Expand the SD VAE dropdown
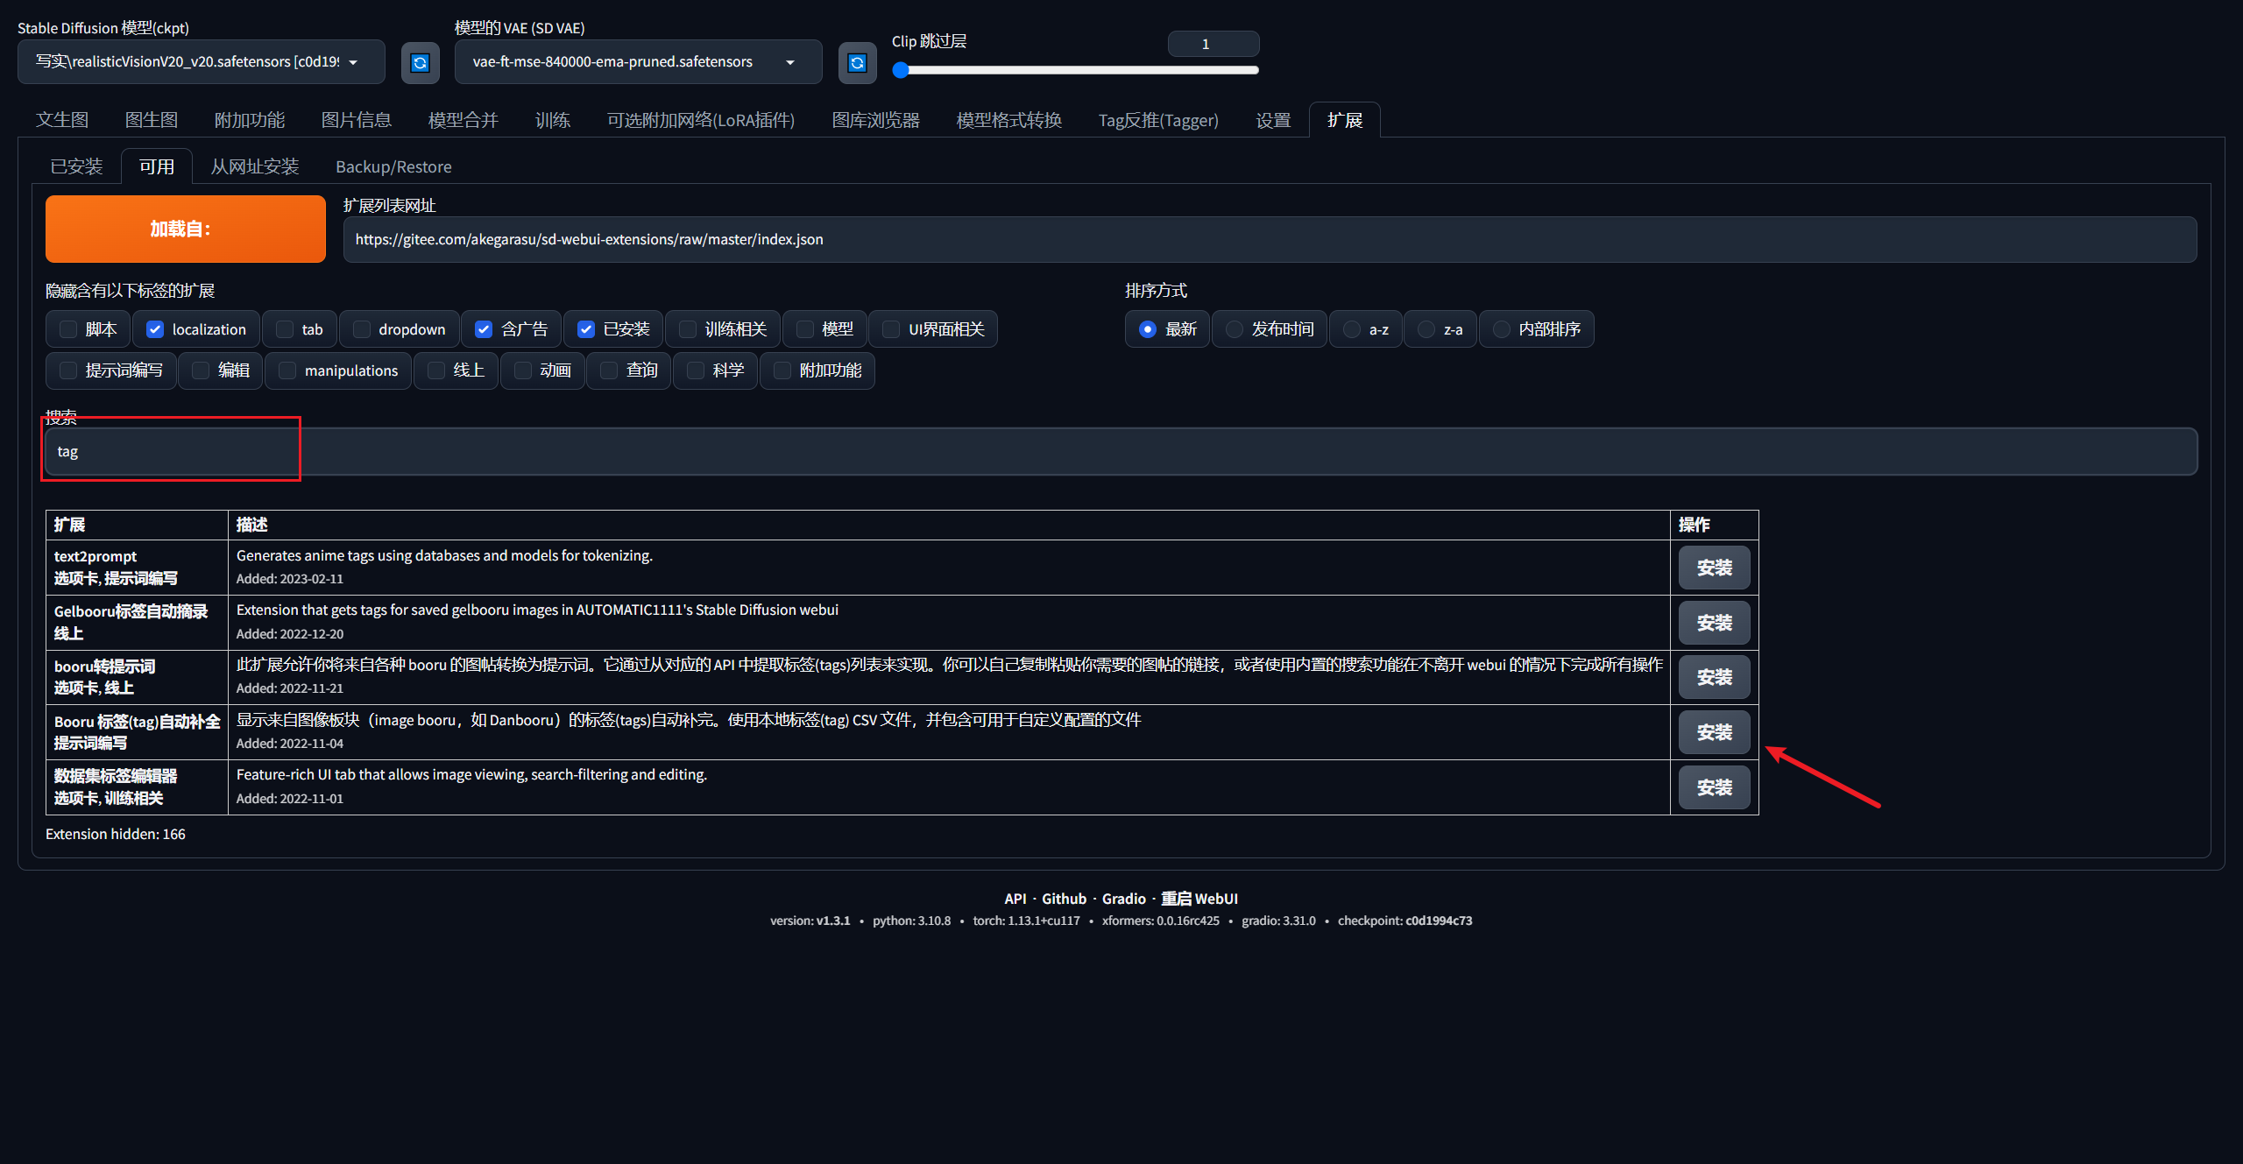The height and width of the screenshot is (1164, 2243). coord(638,62)
